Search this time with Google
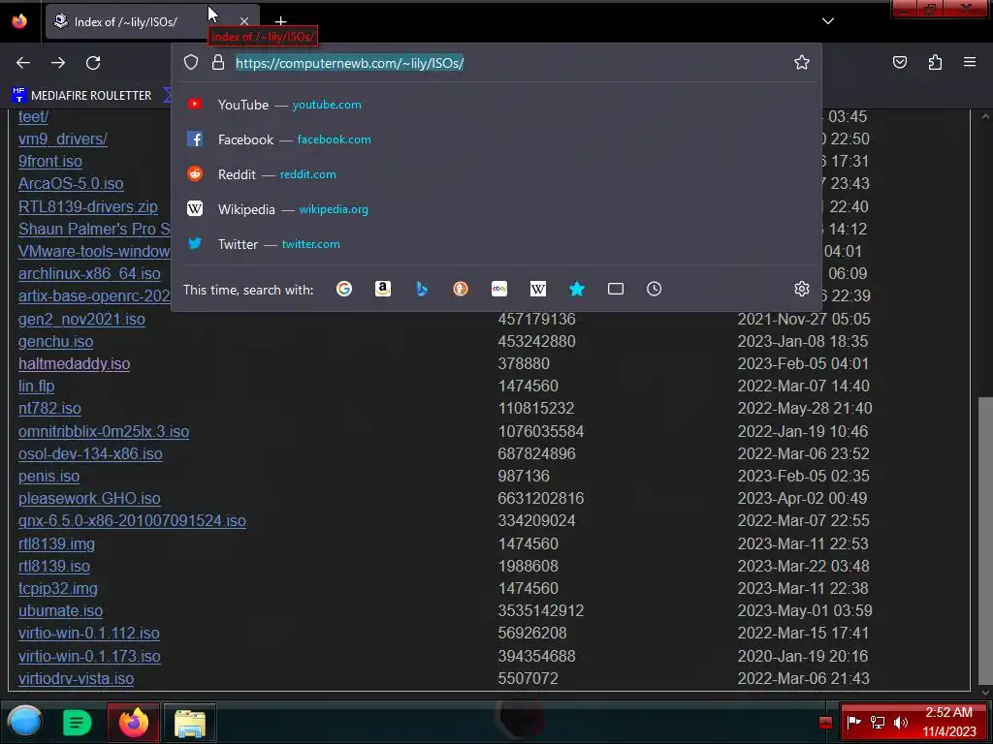The image size is (993, 744). pyautogui.click(x=344, y=289)
